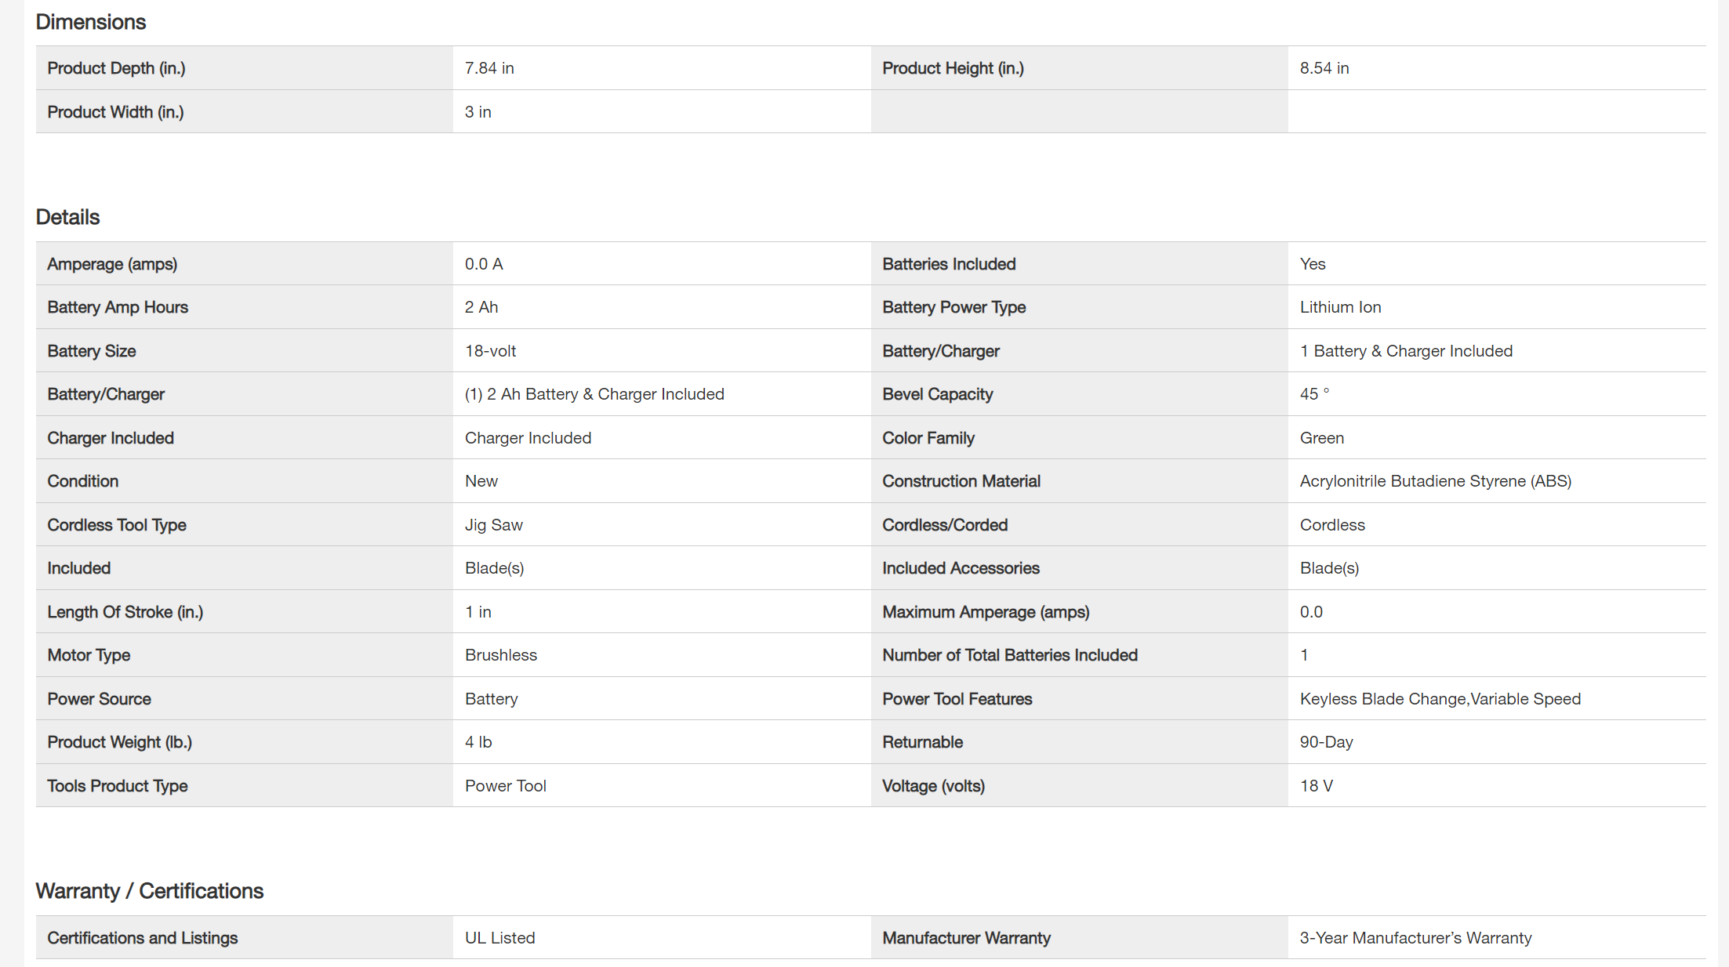1729x967 pixels.
Task: Select the Lithium Ion value
Action: (x=1340, y=307)
